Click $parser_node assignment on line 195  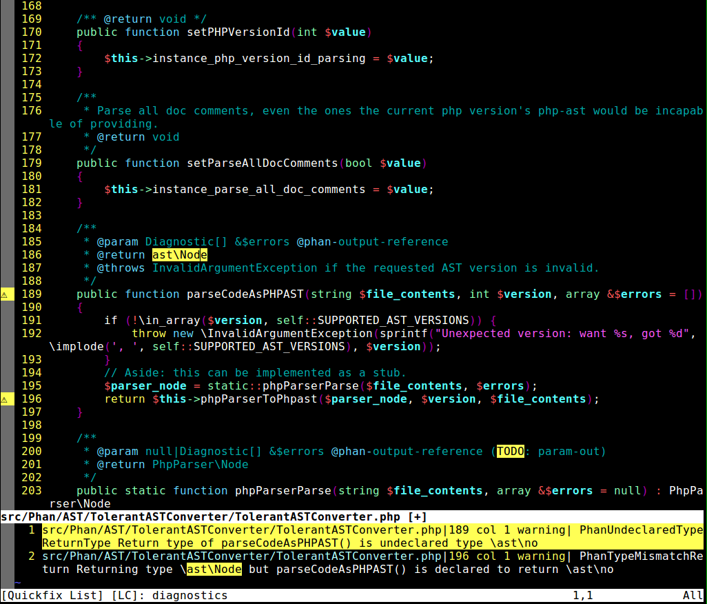coord(145,386)
